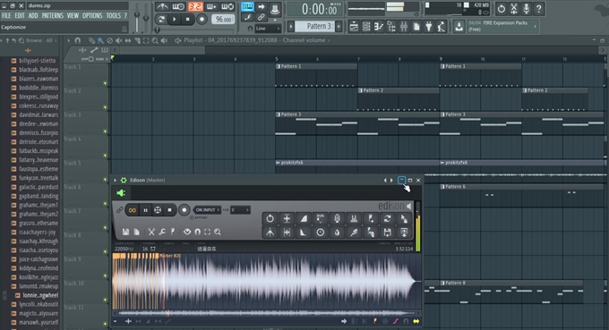Screen dimensions: 609x330
Task: Open the TOOLS menu
Action: tap(114, 15)
